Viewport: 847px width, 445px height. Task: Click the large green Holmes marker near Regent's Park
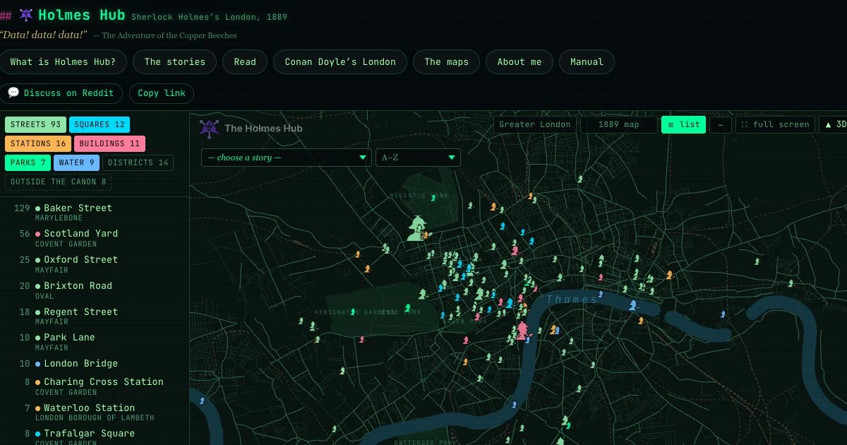click(x=416, y=228)
